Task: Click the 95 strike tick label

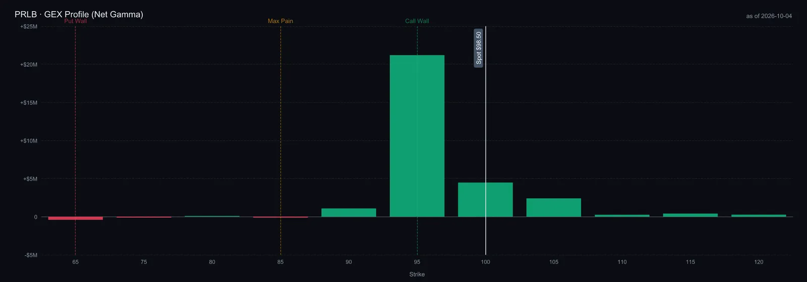Action: pos(417,262)
